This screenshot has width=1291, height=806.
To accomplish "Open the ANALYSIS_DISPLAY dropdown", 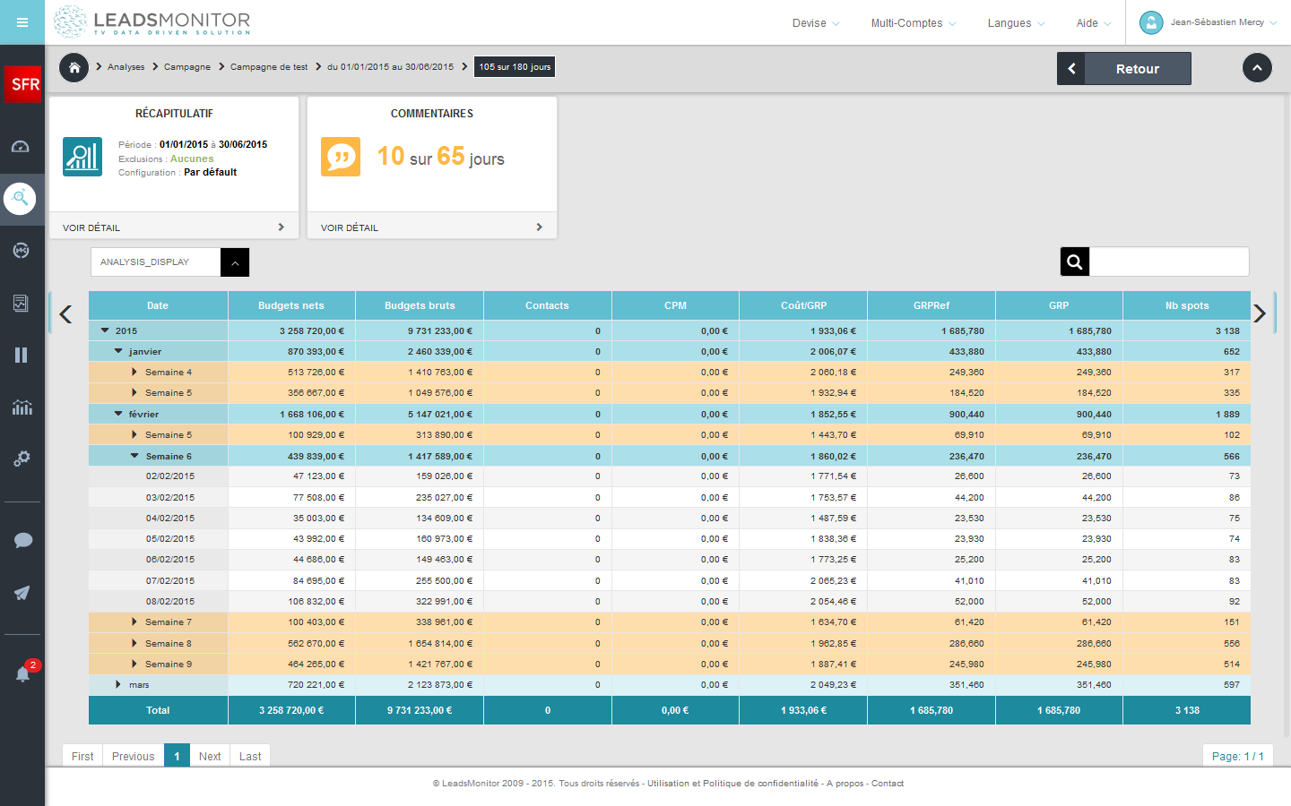I will click(169, 262).
